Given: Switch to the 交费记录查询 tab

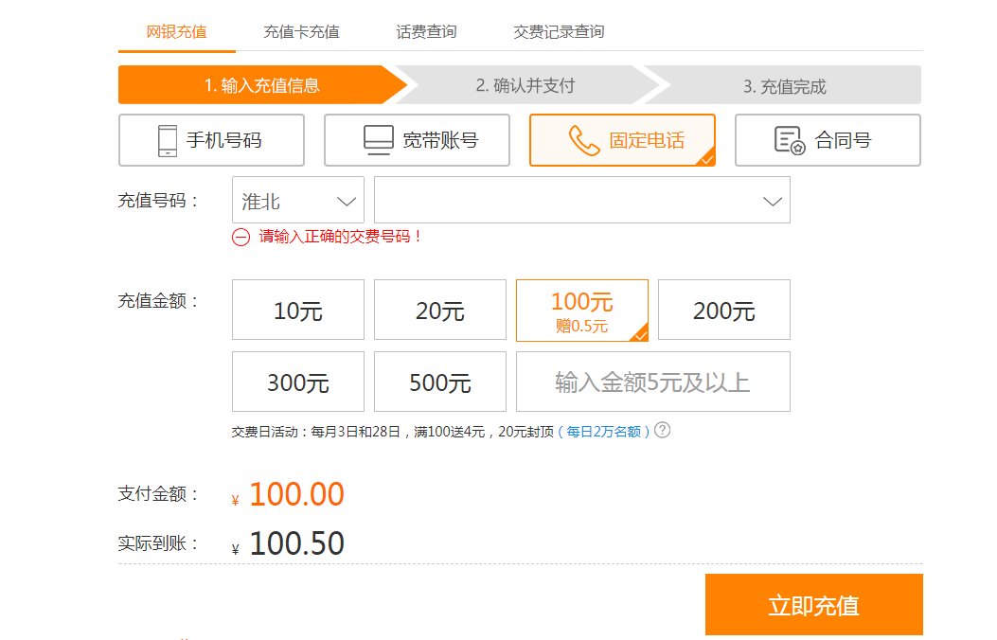Looking at the screenshot, I should point(559,31).
